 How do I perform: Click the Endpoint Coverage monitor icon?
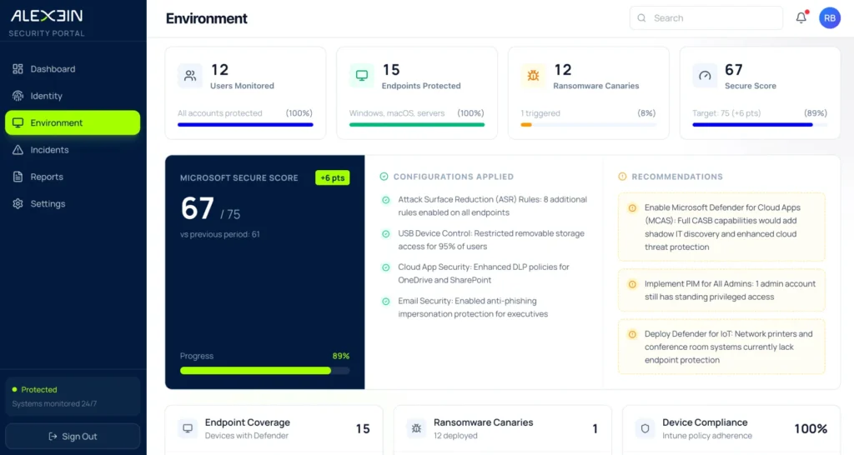click(x=188, y=428)
